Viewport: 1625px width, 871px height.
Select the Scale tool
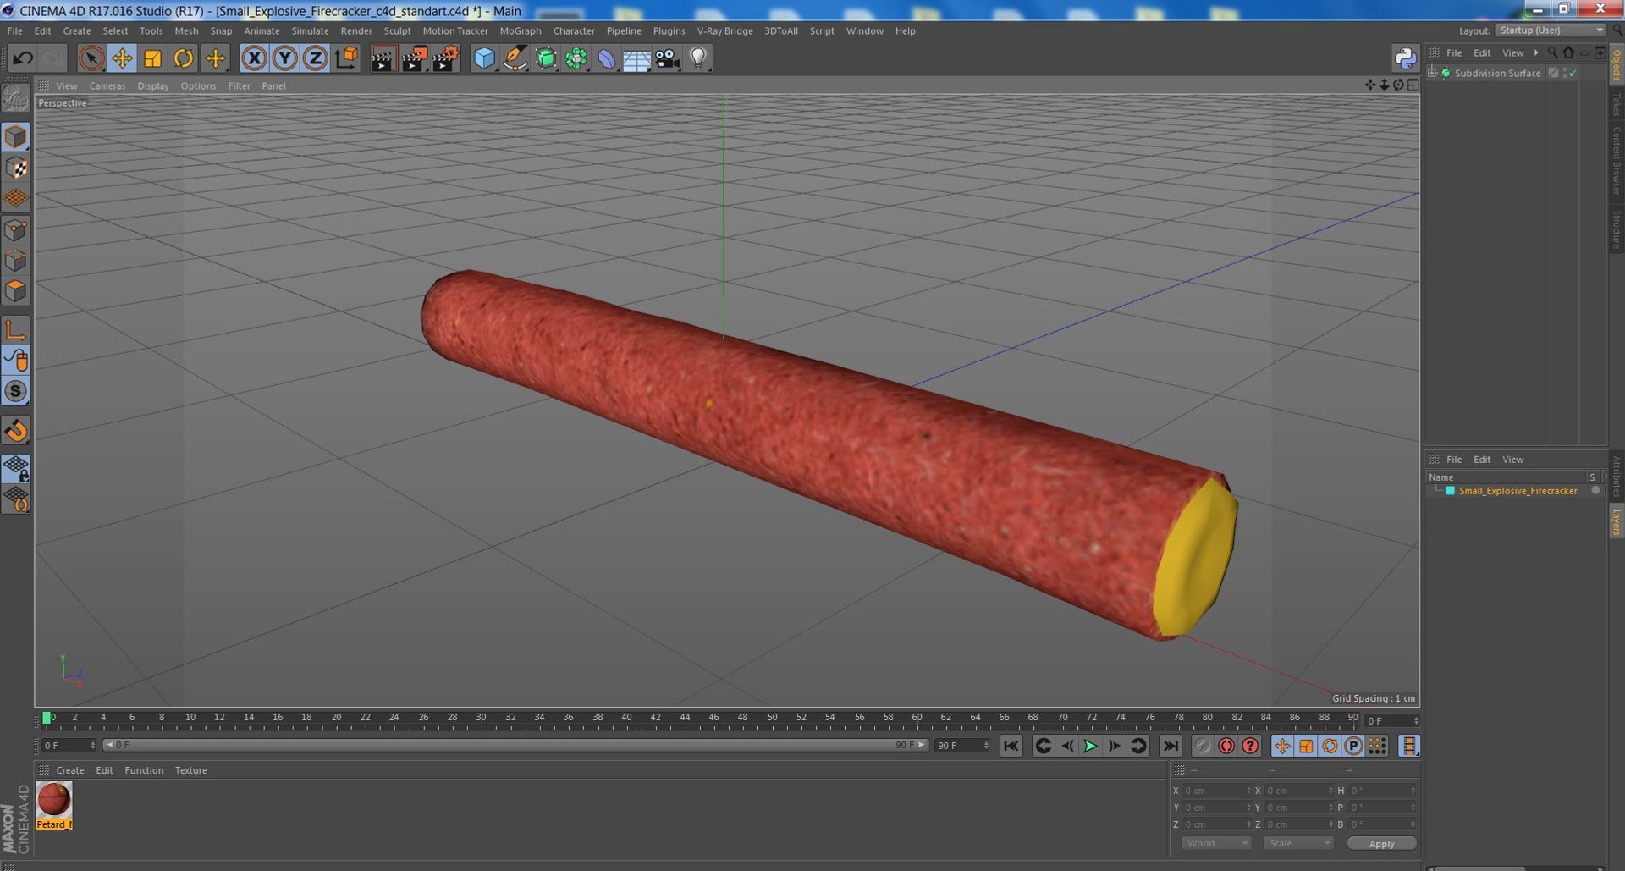click(152, 58)
